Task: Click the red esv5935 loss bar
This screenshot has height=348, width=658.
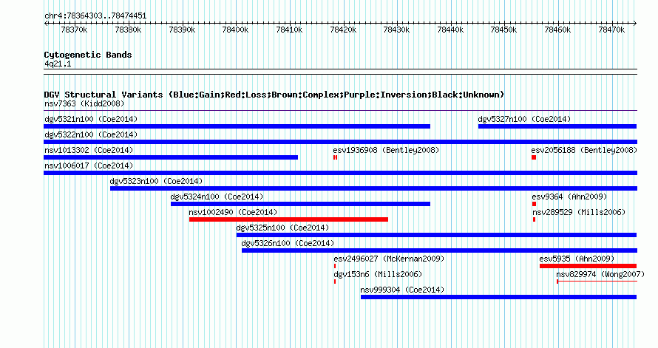Action: pos(589,266)
